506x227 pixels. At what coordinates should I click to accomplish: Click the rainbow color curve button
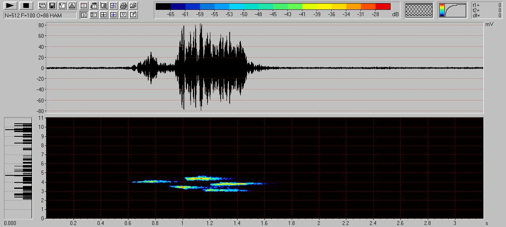pos(452,10)
